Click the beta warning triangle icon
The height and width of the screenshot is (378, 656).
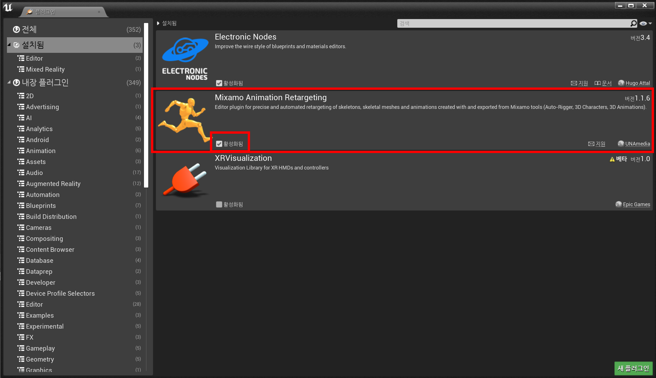(x=612, y=159)
